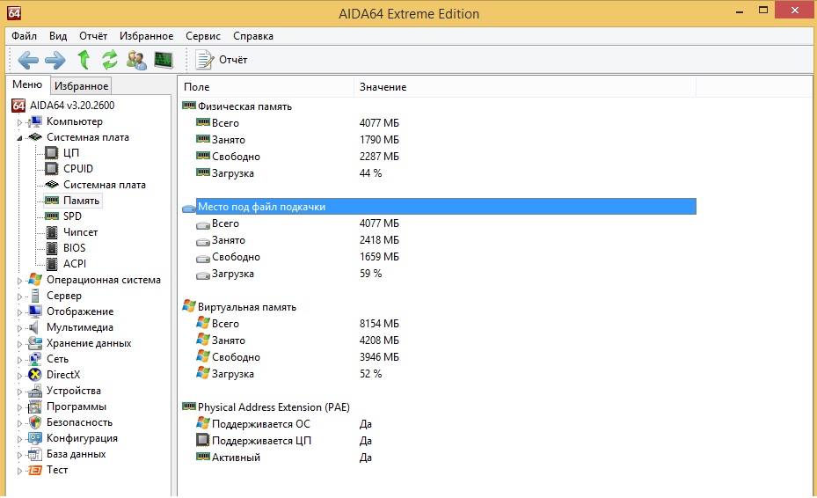
Task: Open the Вид menu
Action: pyautogui.click(x=58, y=36)
